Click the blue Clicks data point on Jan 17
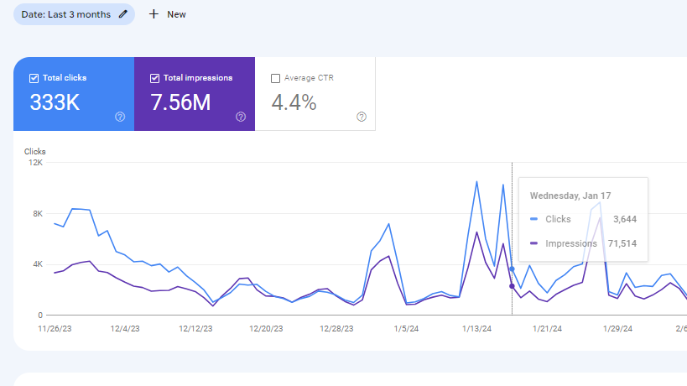The height and width of the screenshot is (386, 687). [512, 269]
